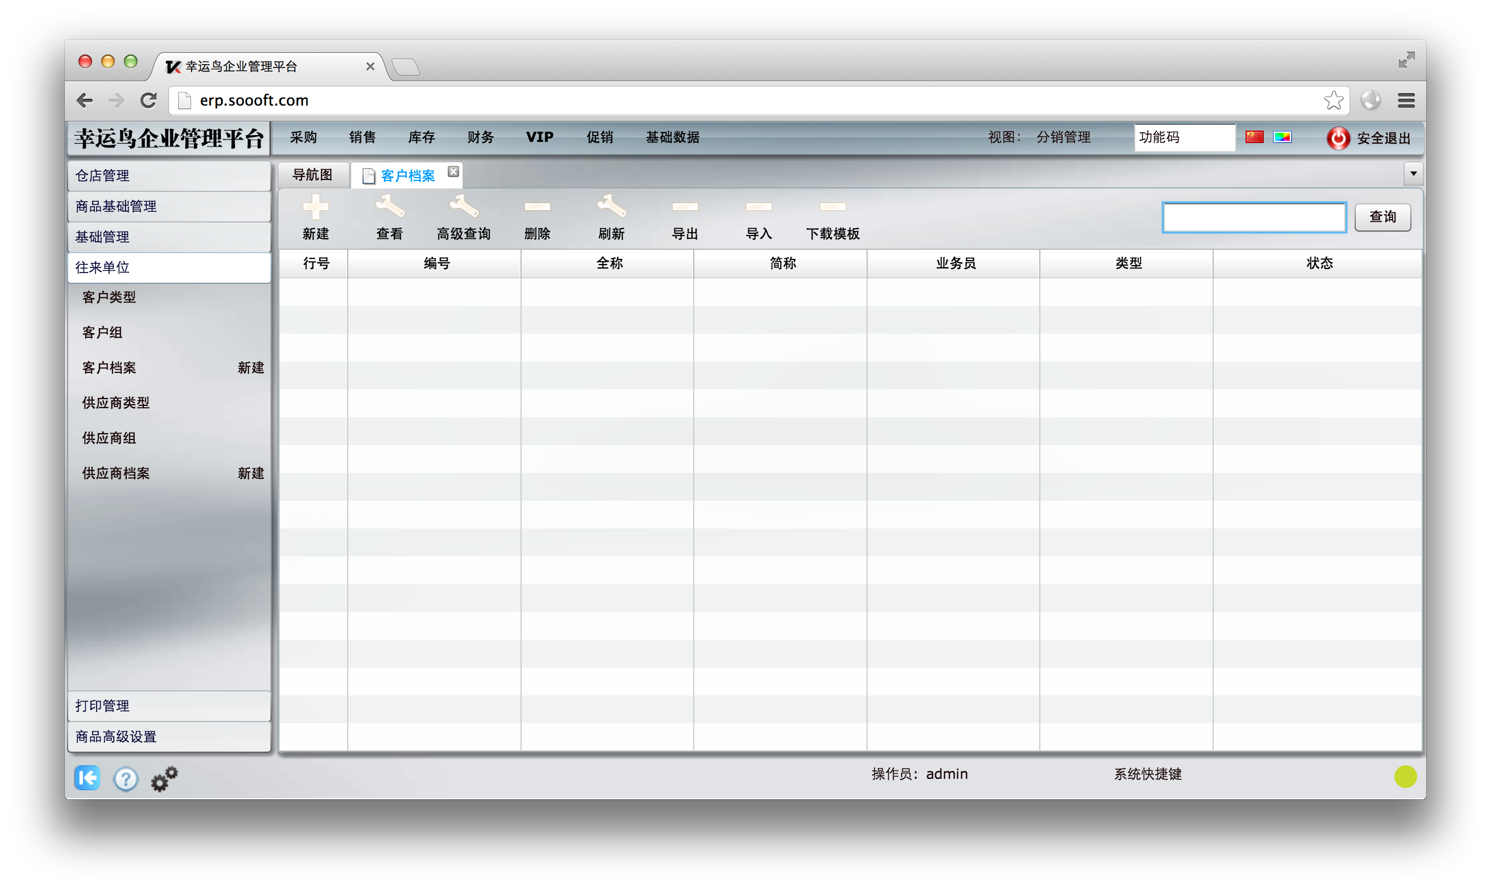Viewport: 1491px width, 889px height.
Task: Expand 商品高级设置 sidebar section
Action: click(169, 736)
